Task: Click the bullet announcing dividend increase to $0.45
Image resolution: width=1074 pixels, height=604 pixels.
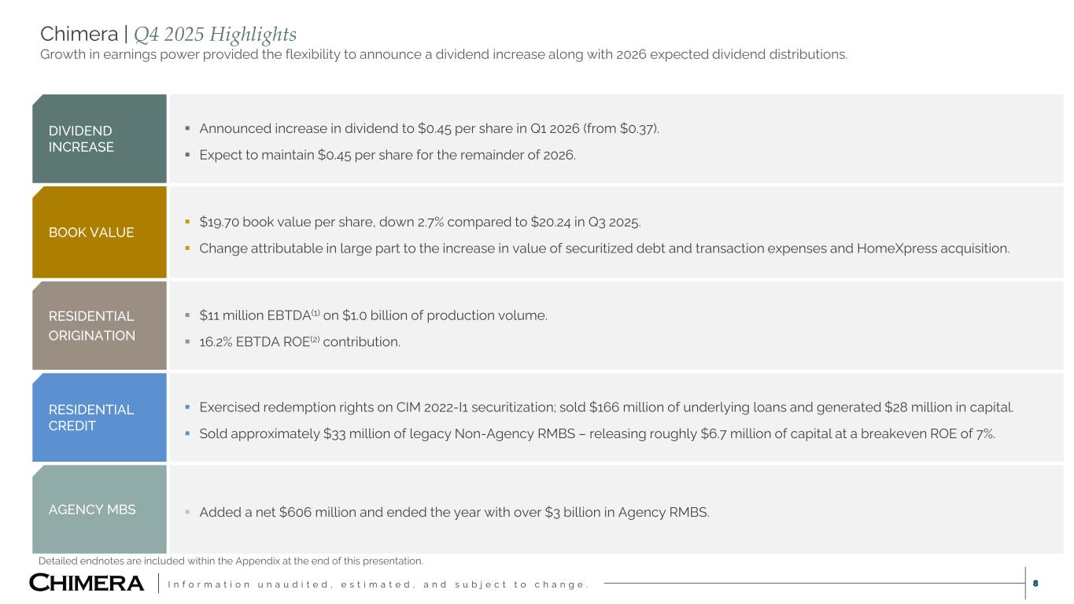Action: point(429,128)
